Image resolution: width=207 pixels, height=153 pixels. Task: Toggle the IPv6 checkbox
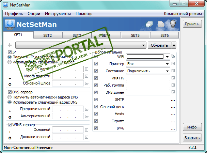[96, 128]
